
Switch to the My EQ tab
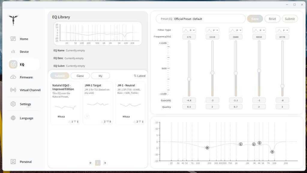tap(100, 76)
